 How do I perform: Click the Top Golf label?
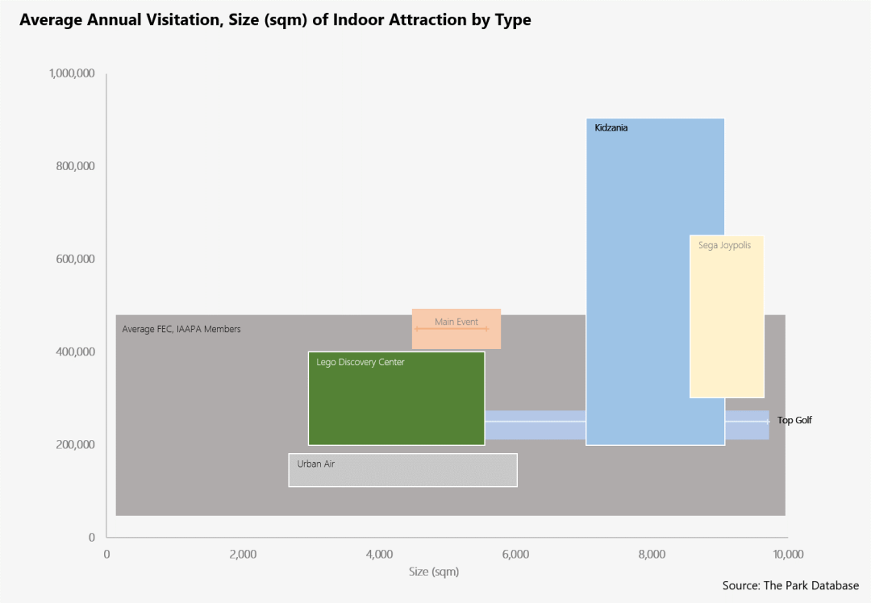[794, 420]
